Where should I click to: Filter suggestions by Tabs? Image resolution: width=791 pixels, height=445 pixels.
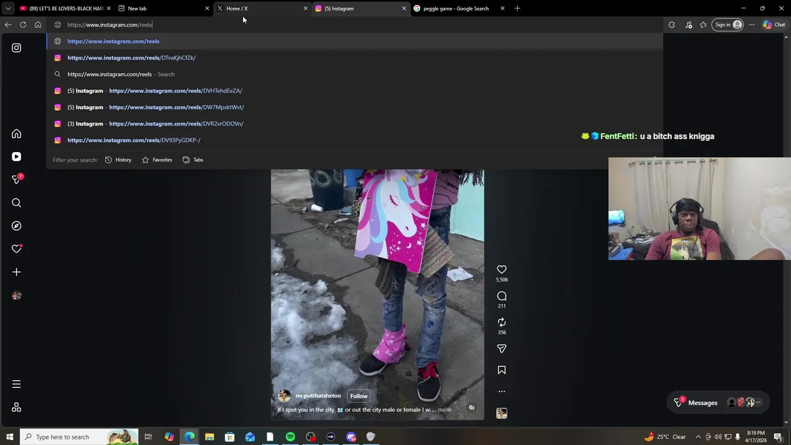193,160
